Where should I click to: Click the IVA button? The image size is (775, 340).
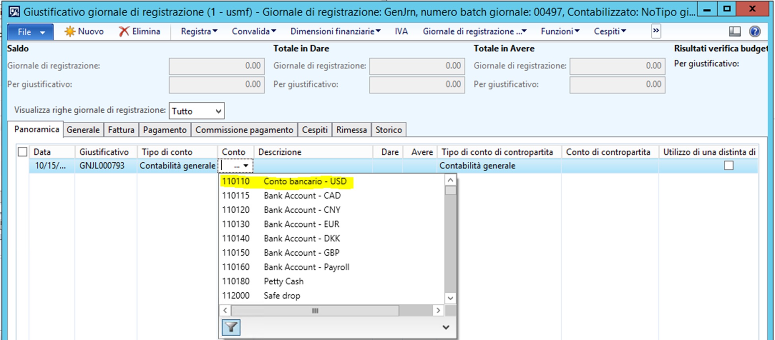[x=401, y=31]
